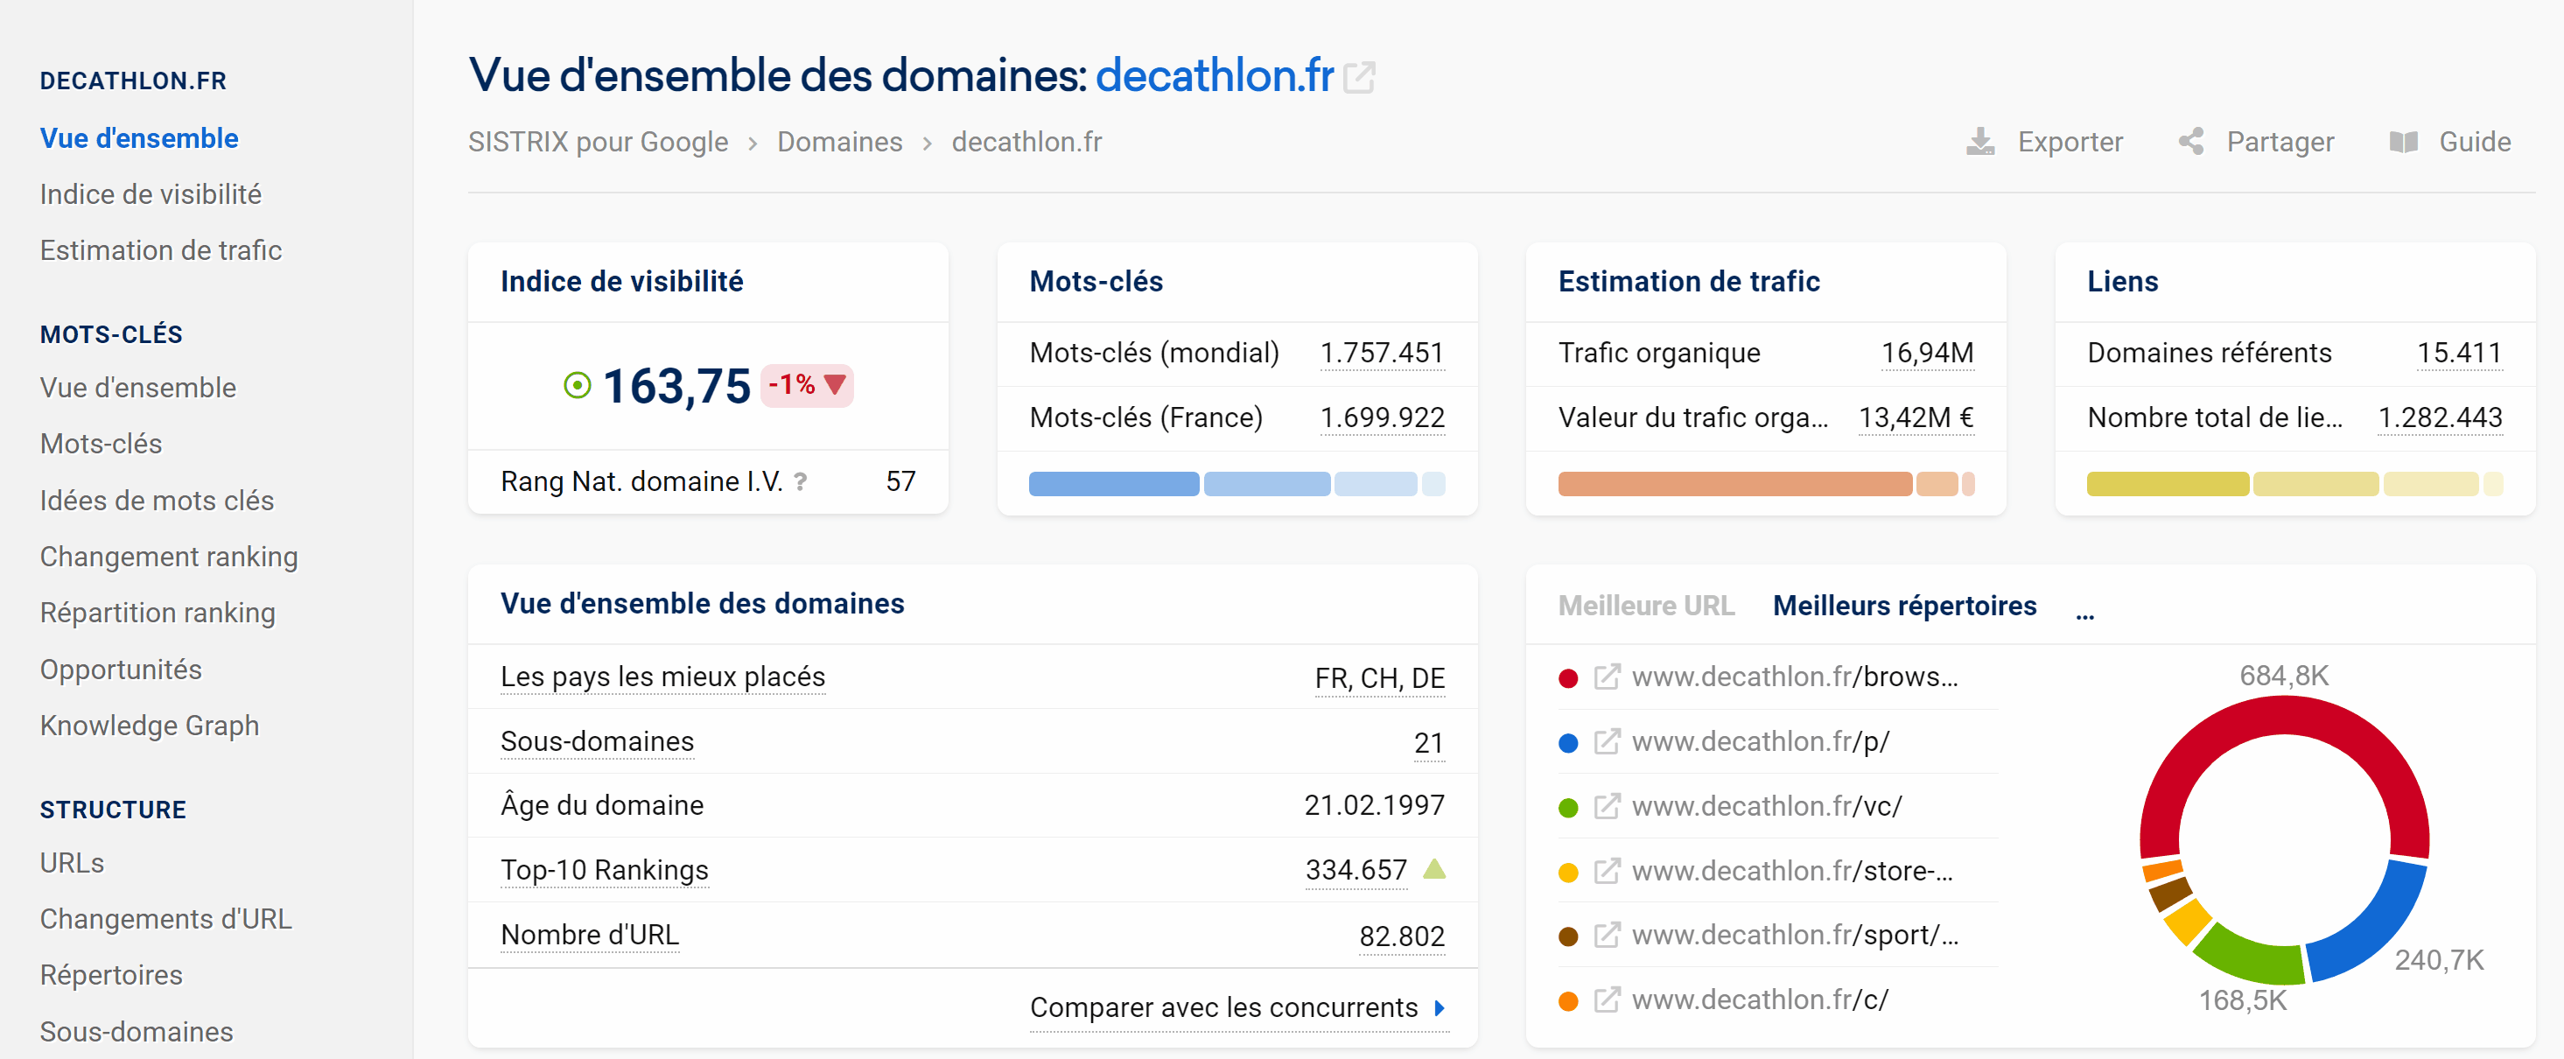Click arrow next to Comparer avec les concurrents
The image size is (2564, 1059).
point(1440,1008)
